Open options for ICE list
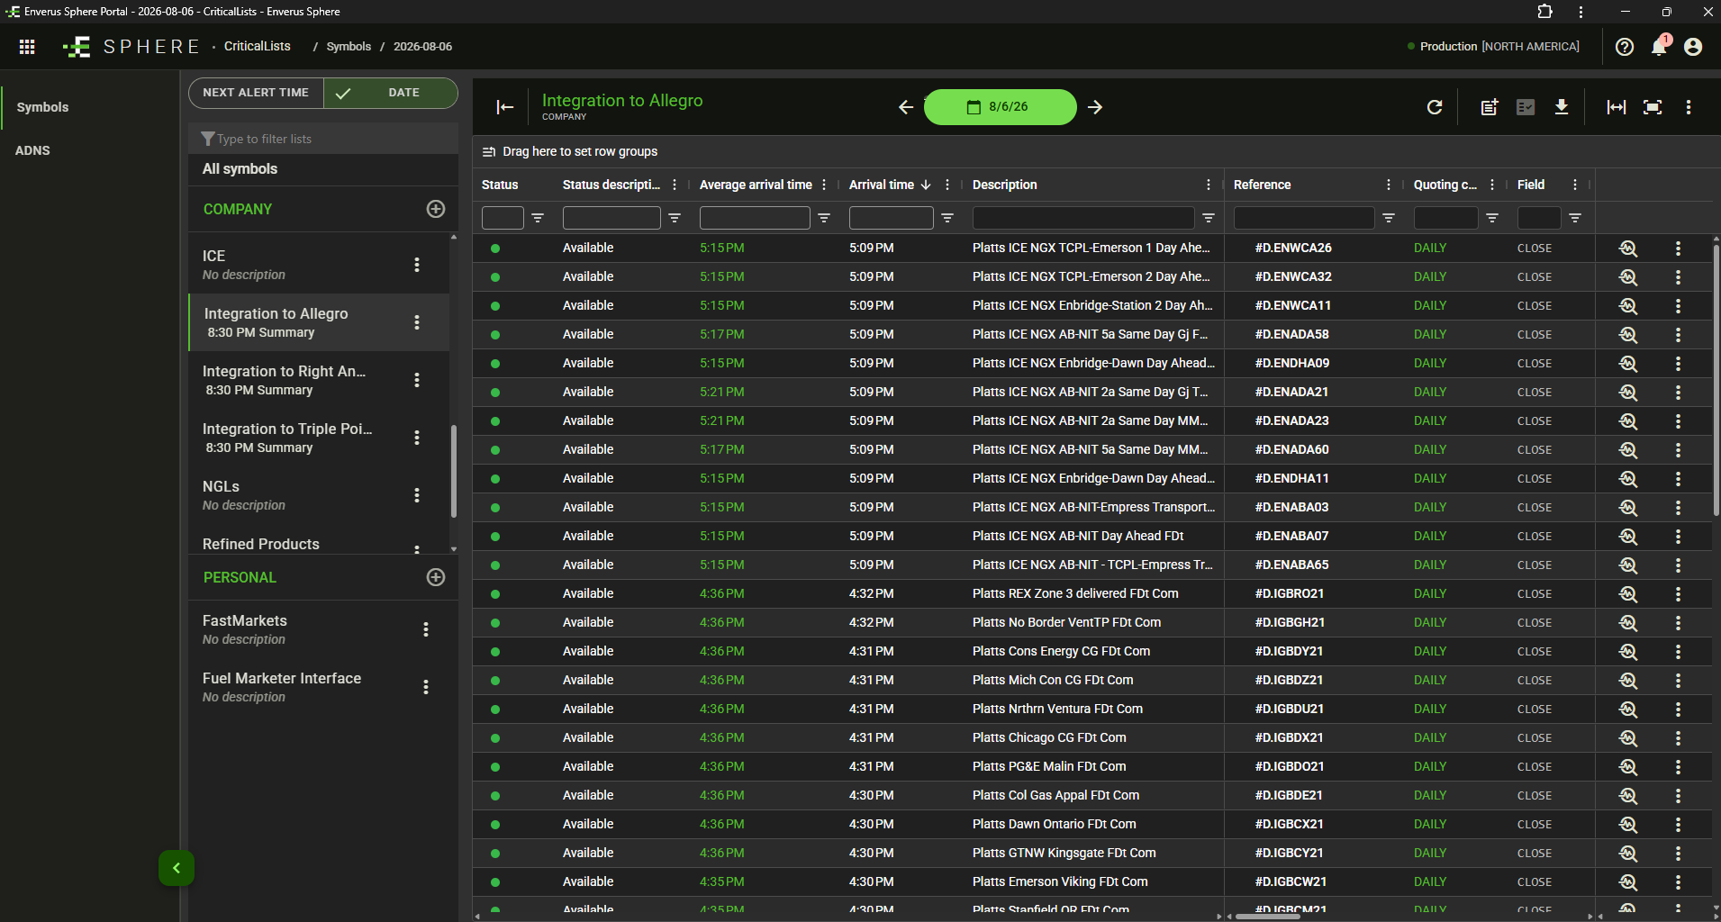This screenshot has width=1721, height=922. point(417,265)
